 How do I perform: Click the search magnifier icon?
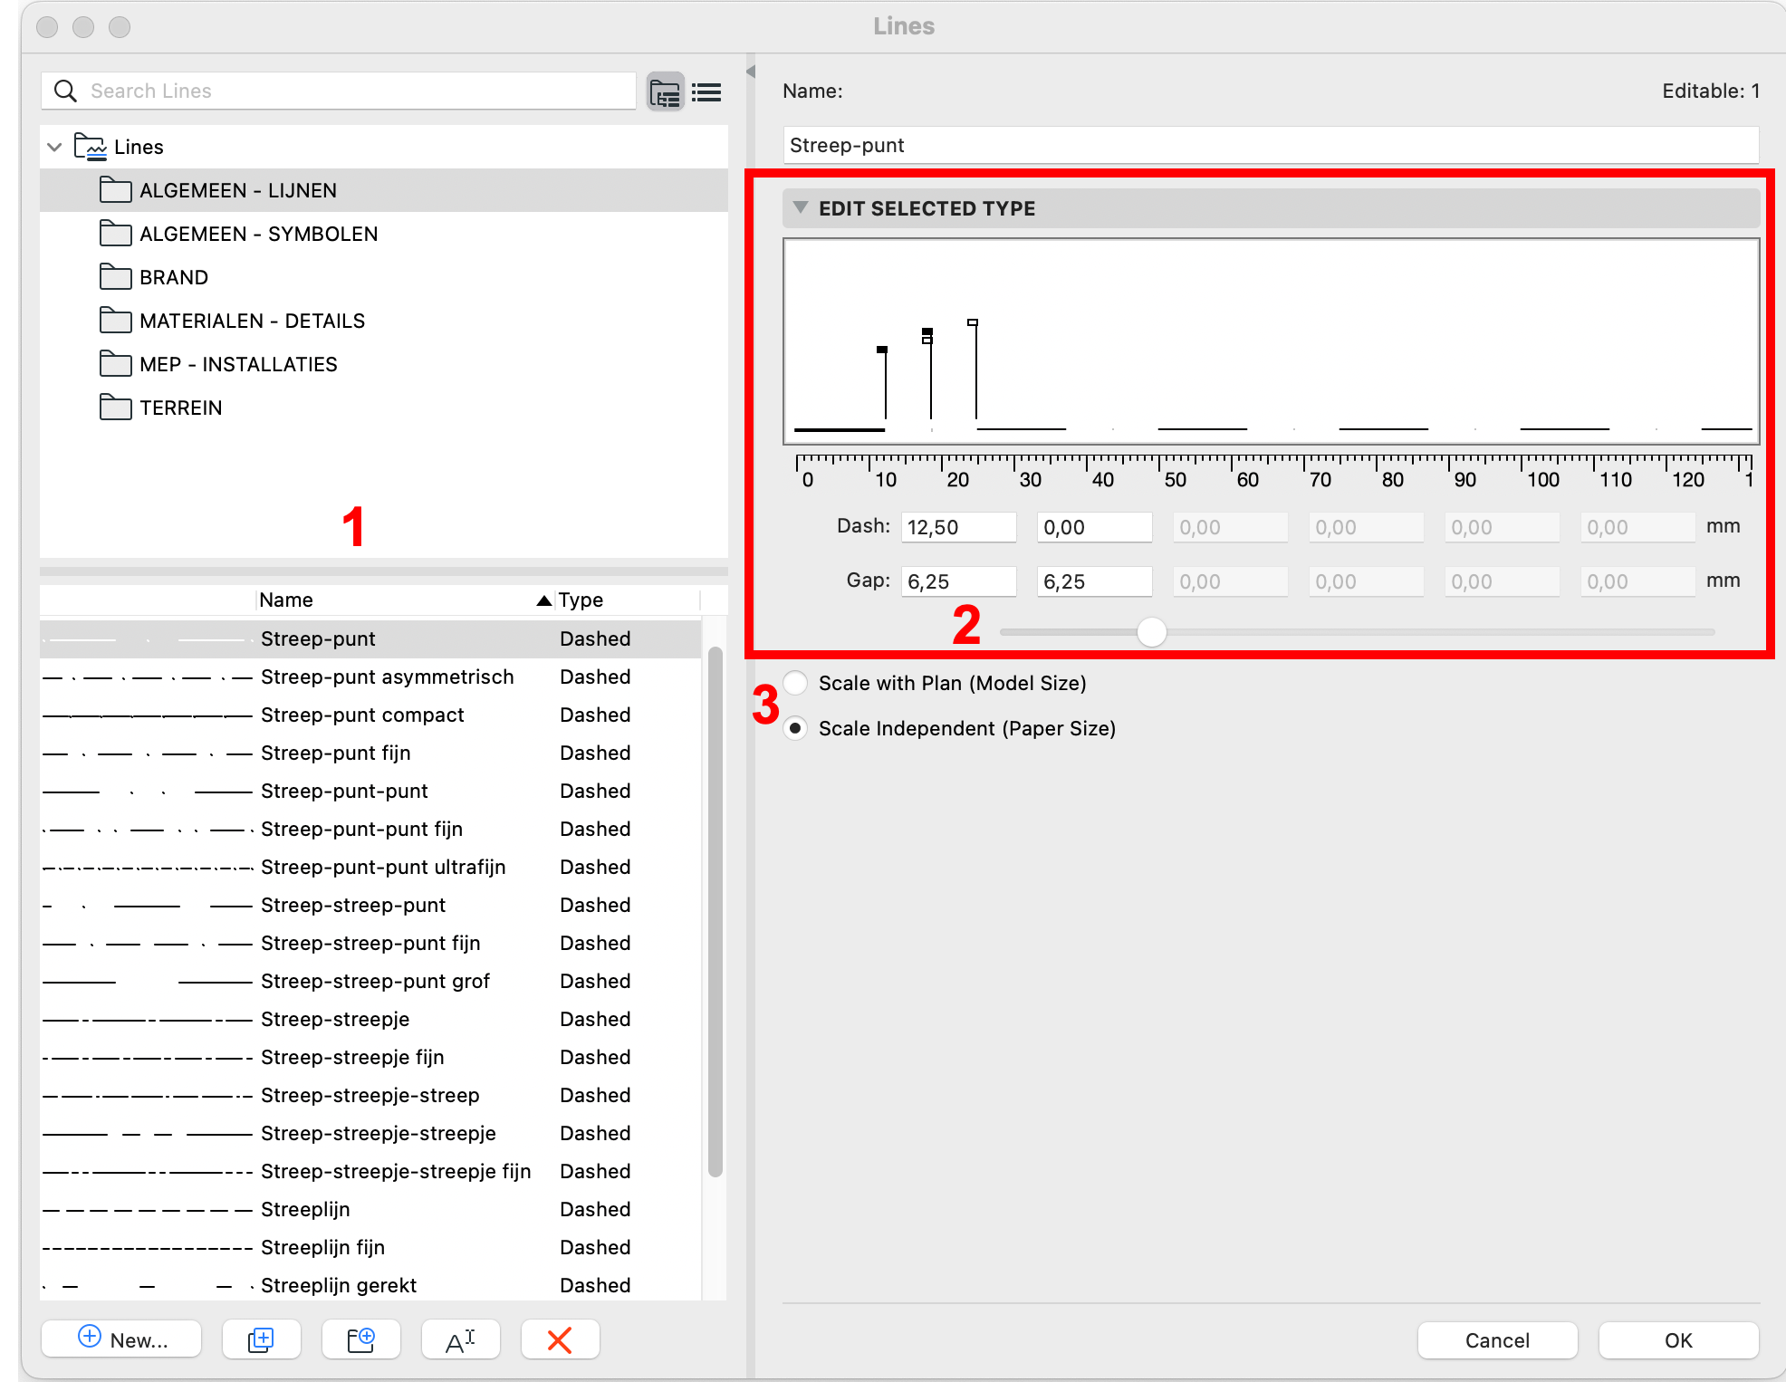point(65,91)
